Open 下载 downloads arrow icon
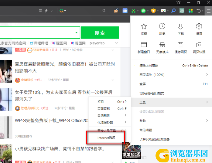Viewport: 212px width, 163px height. 180,26
